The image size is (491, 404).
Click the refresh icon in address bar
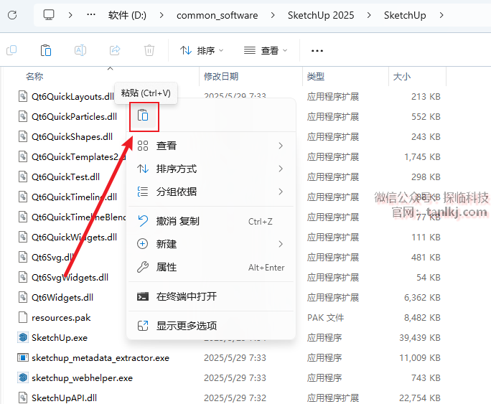[x=12, y=15]
